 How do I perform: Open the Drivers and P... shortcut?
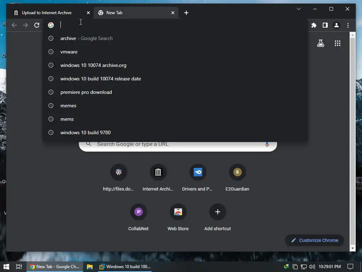[198, 178]
